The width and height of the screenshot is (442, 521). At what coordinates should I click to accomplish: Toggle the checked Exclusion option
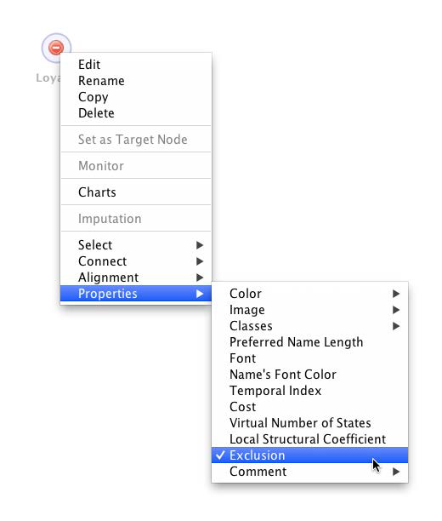pos(310,455)
